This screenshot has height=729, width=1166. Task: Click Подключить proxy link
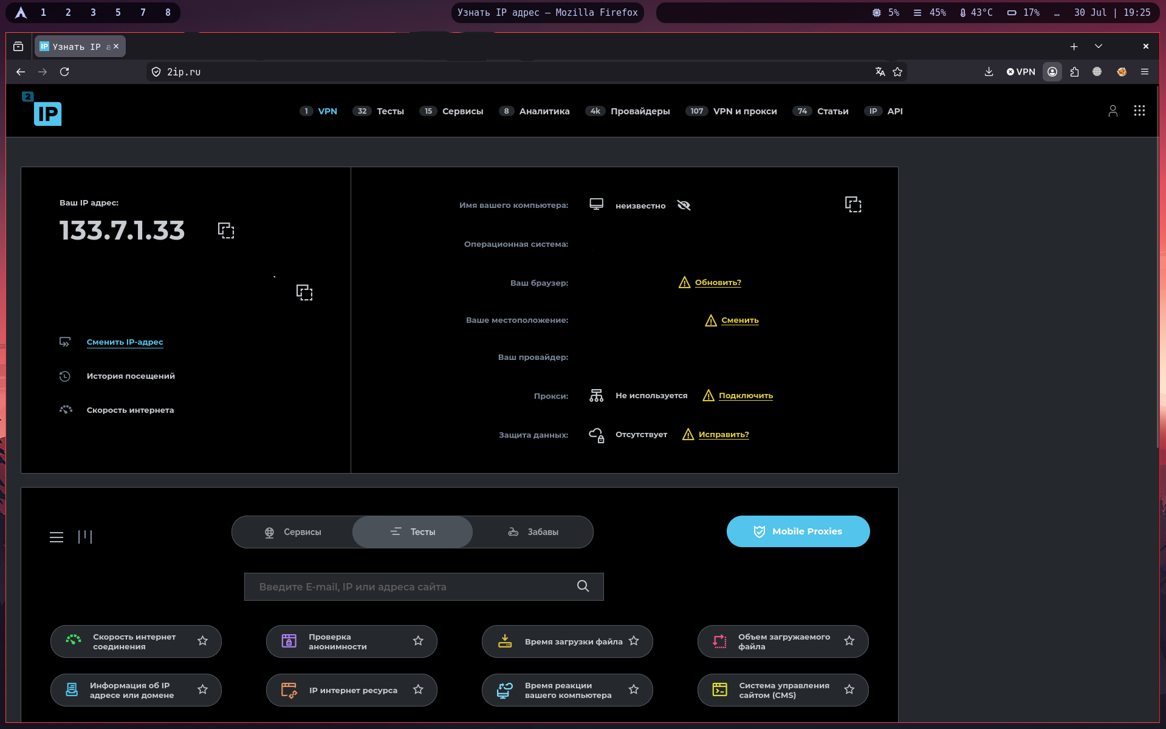coord(746,396)
